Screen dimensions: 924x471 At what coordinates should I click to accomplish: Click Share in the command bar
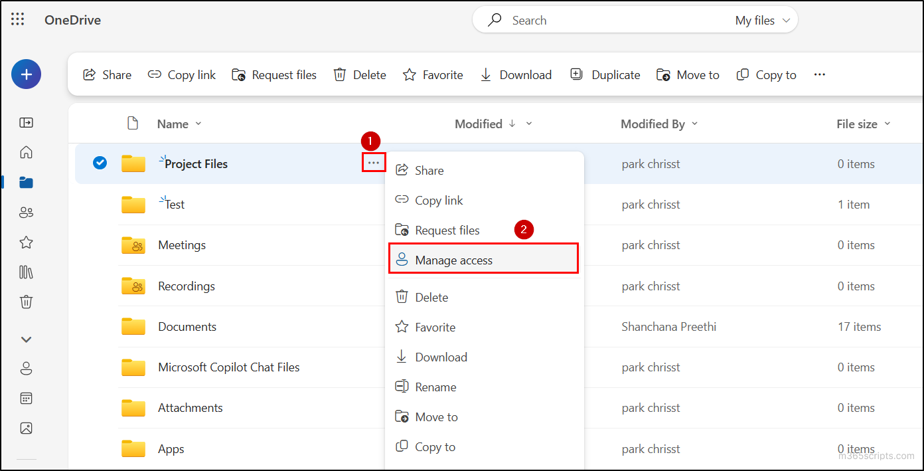pyautogui.click(x=107, y=74)
